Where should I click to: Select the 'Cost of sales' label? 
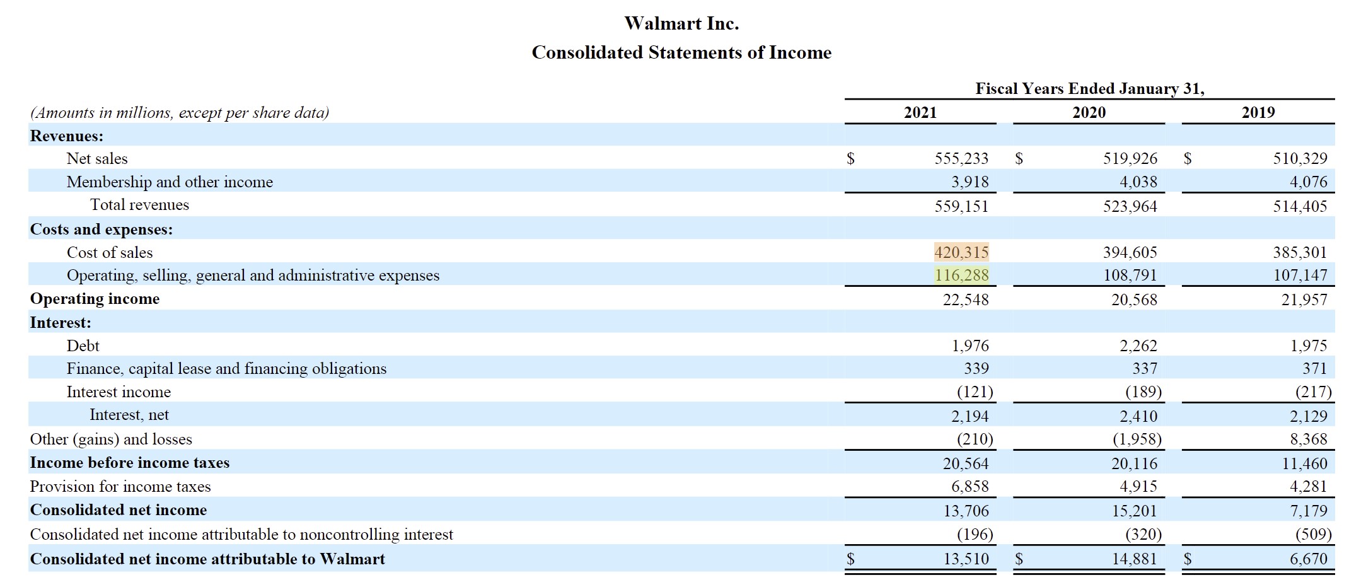[110, 252]
